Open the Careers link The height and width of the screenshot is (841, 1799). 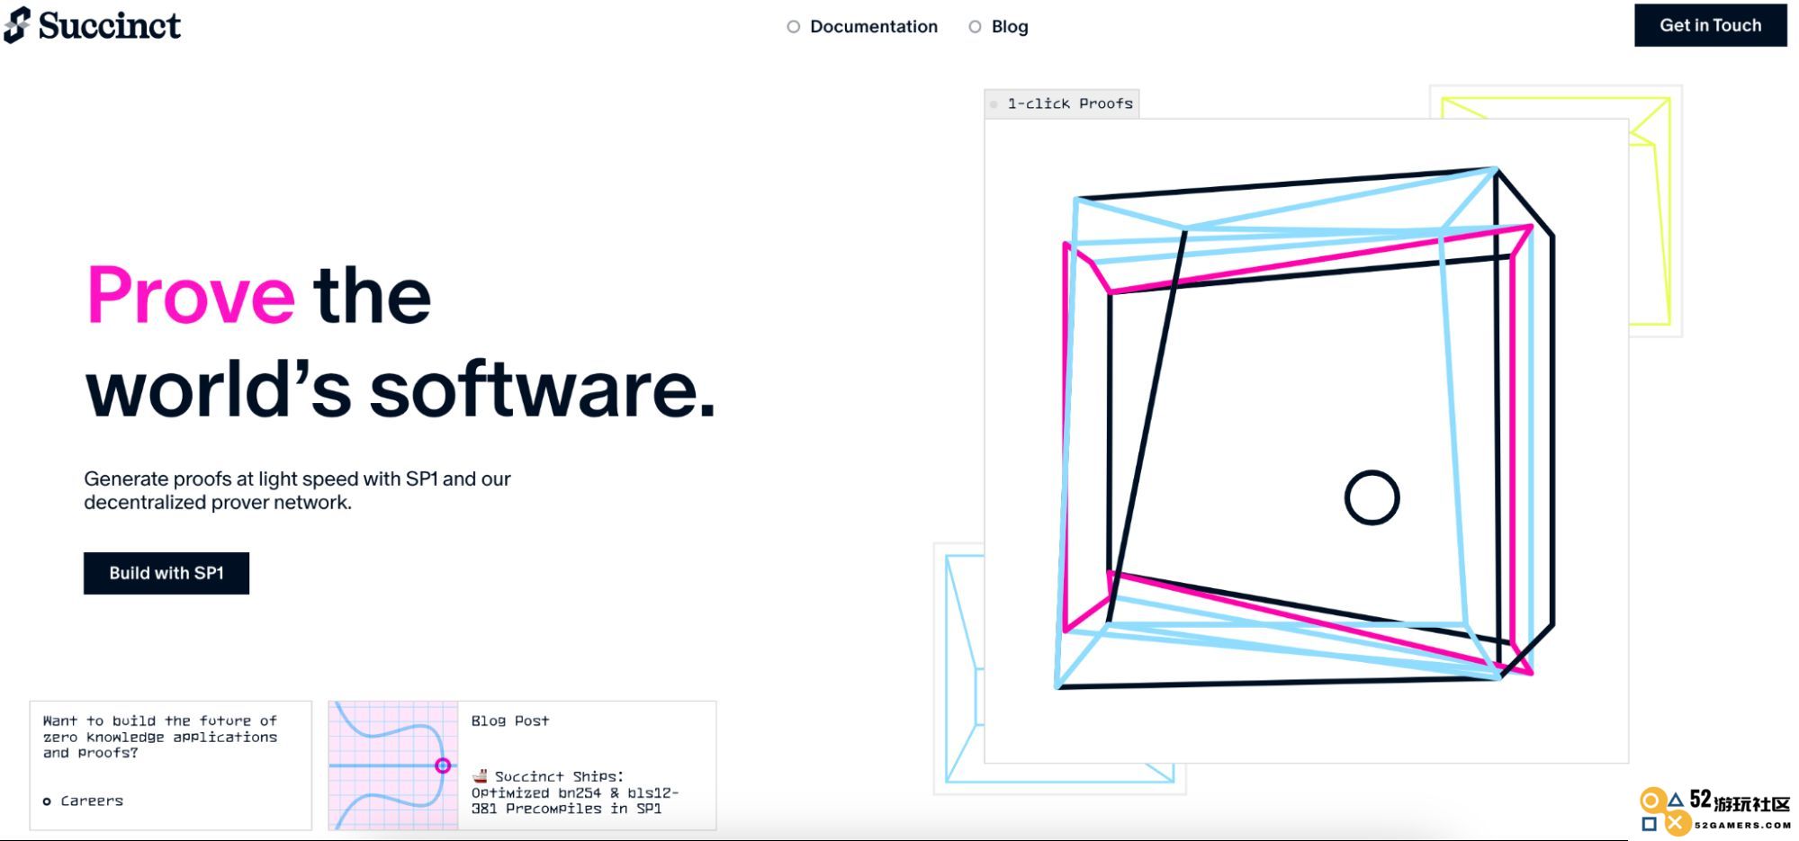[92, 801]
